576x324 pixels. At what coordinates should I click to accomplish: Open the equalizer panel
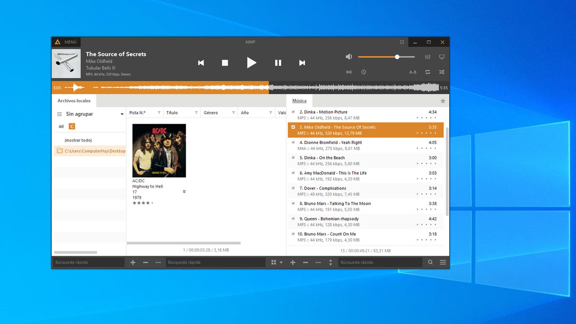coord(428,57)
